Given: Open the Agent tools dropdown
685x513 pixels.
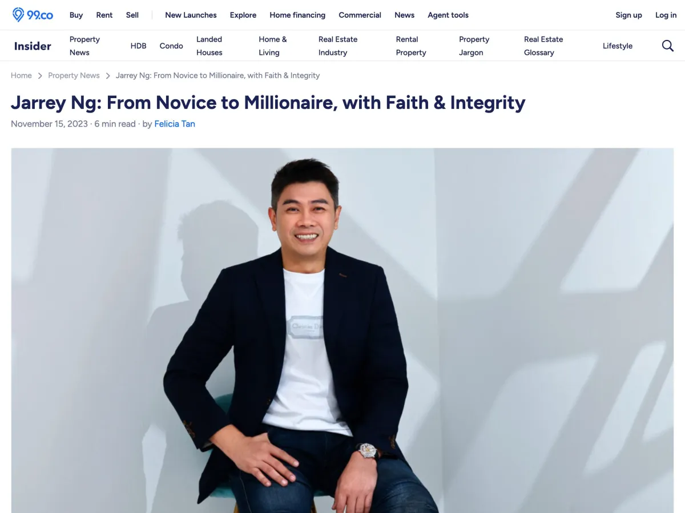Looking at the screenshot, I should [x=448, y=15].
